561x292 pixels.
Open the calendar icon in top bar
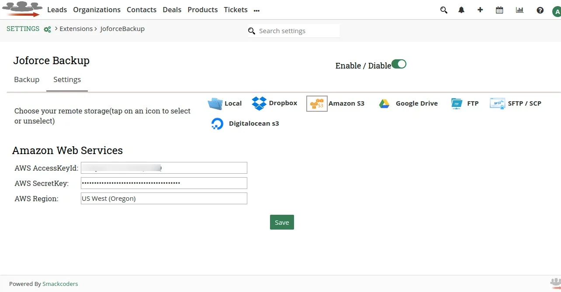click(499, 10)
